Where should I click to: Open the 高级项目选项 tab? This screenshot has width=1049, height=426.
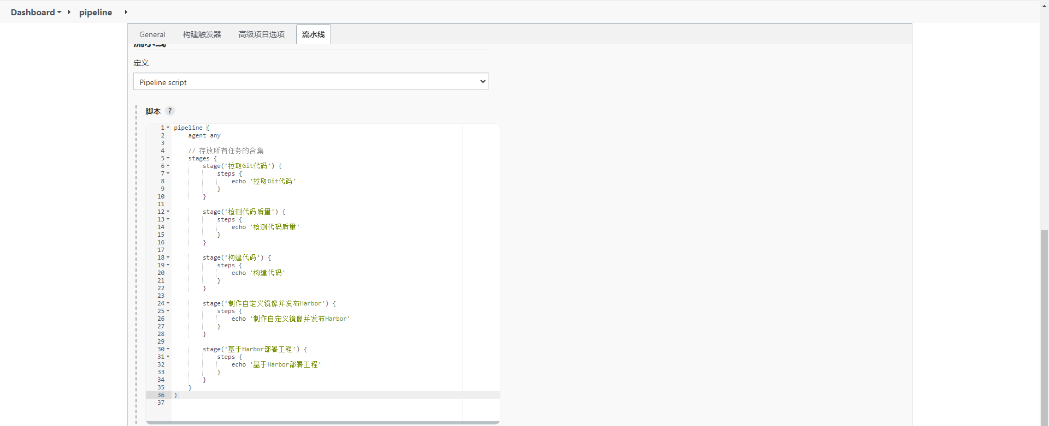261,34
